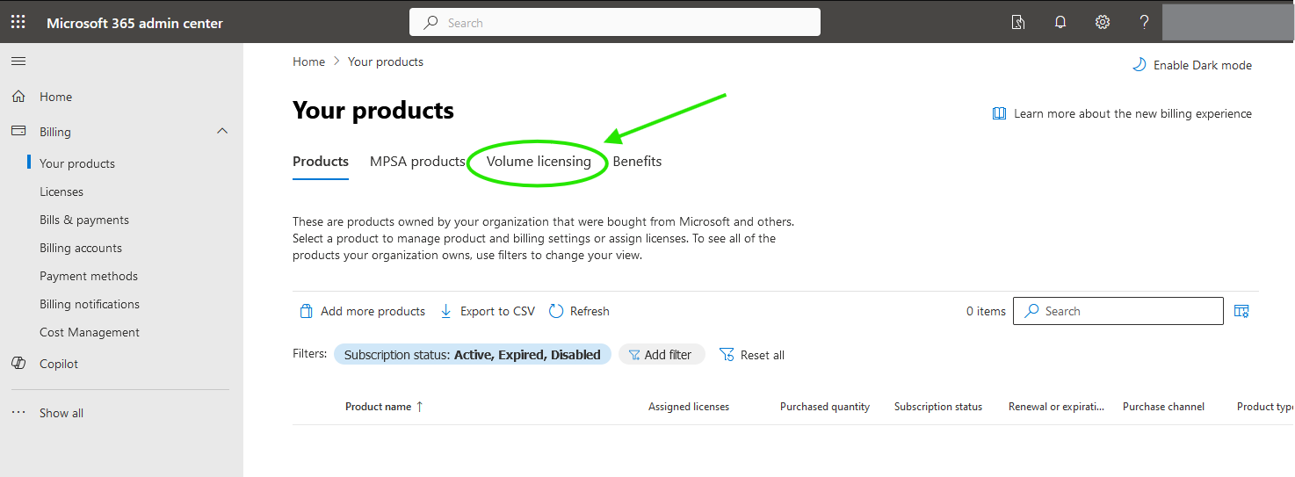Expand Show all navigation items
Viewport: 1295px width, 477px height.
(x=61, y=413)
